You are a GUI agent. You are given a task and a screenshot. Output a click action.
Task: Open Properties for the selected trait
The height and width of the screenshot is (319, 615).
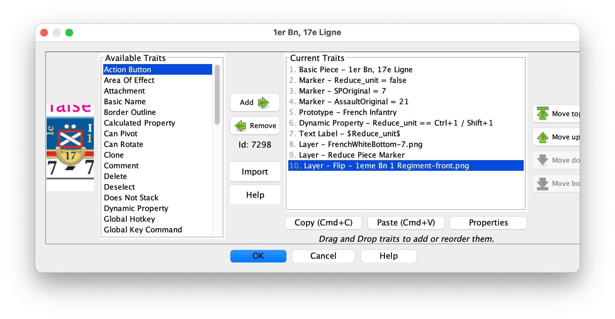[488, 223]
